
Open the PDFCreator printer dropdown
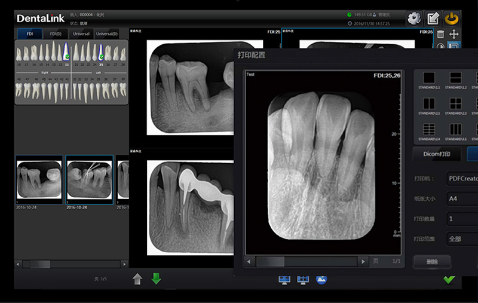click(462, 178)
